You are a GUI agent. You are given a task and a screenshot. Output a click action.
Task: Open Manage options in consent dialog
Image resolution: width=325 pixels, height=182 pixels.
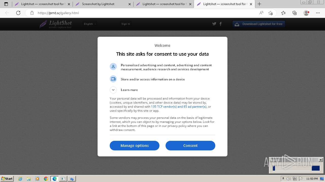pos(135,146)
